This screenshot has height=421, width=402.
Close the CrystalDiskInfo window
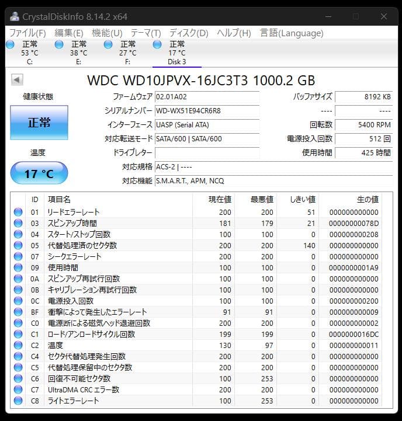[384, 16]
